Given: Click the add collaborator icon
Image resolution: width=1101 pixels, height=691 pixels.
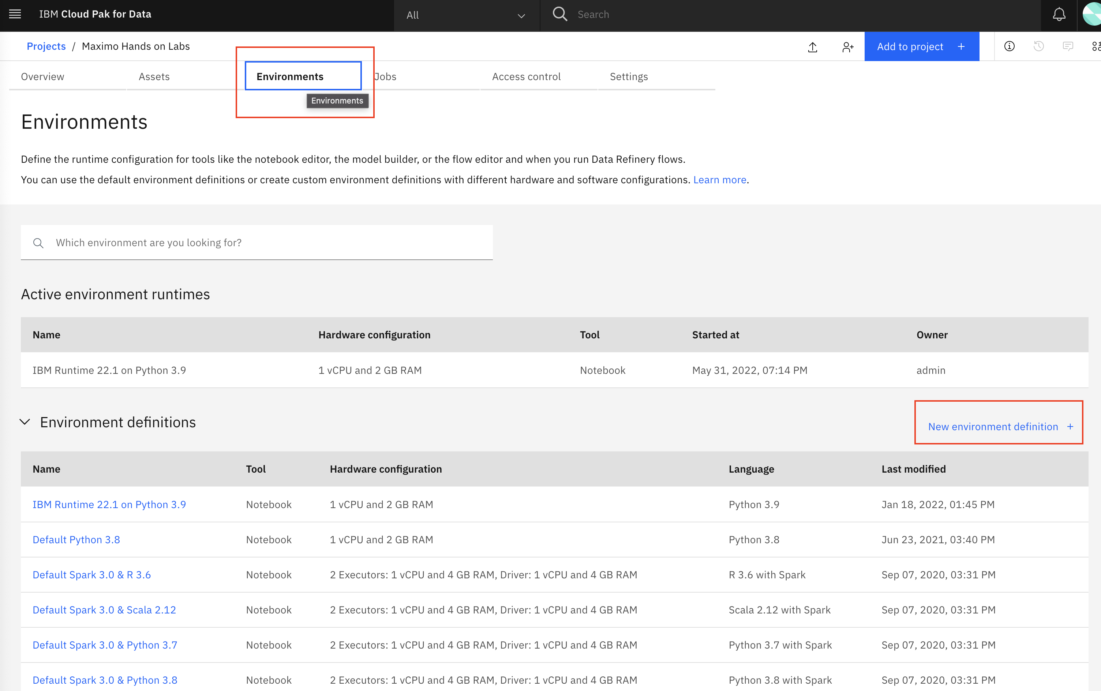Looking at the screenshot, I should (x=848, y=46).
